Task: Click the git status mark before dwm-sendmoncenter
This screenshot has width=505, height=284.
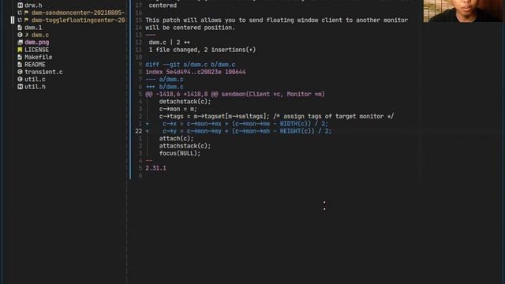Action: coord(20,13)
